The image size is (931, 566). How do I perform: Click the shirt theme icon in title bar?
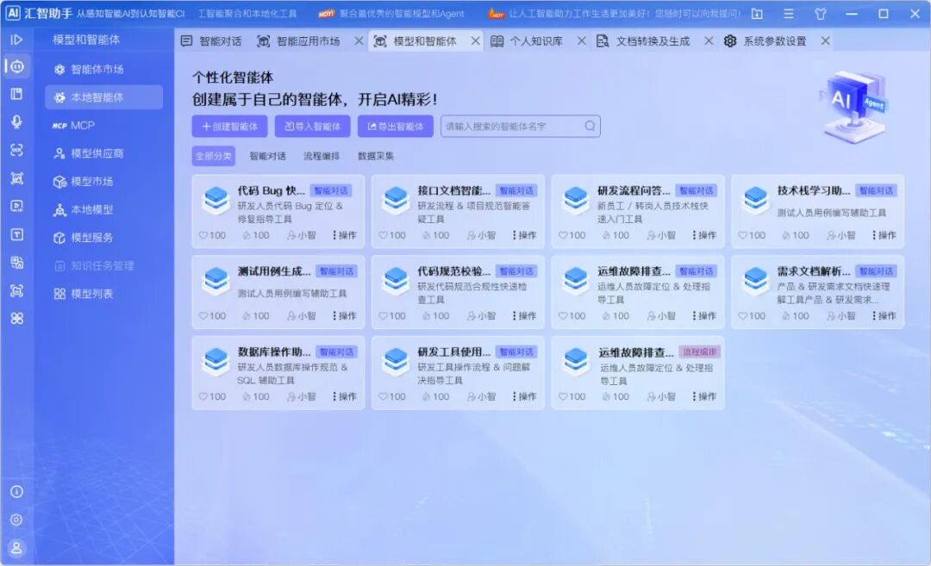[x=821, y=14]
